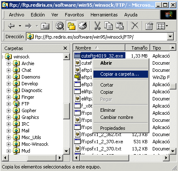Sort by the Nombre column header
This screenshot has width=178, height=171.
pos(99,48)
